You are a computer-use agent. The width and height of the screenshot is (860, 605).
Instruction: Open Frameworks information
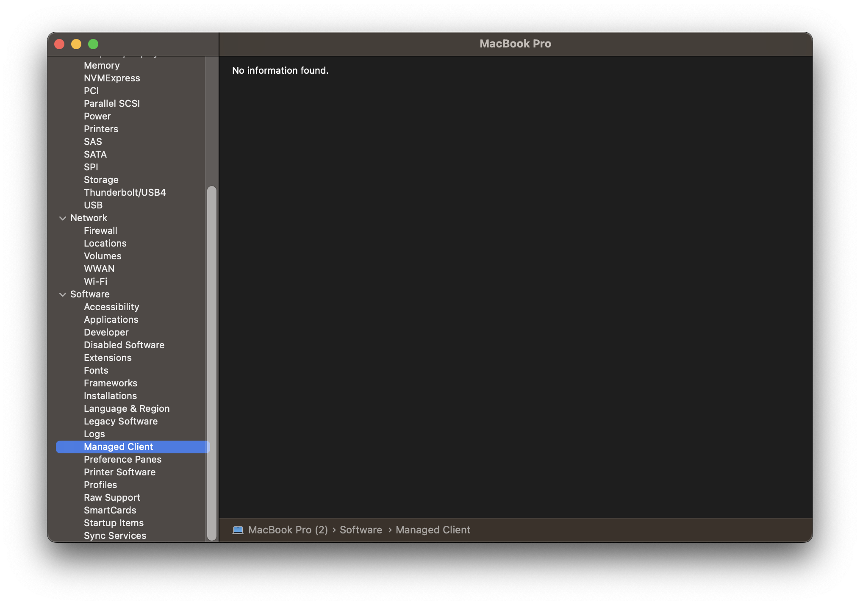111,383
